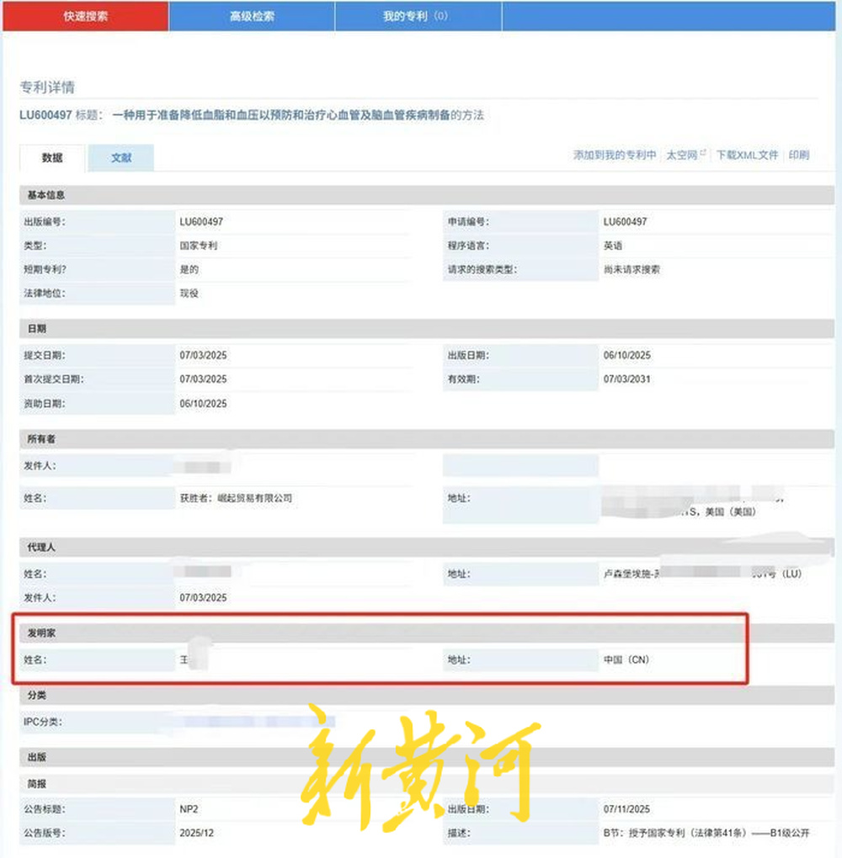Click the LU600497 patent number in title

(45, 115)
